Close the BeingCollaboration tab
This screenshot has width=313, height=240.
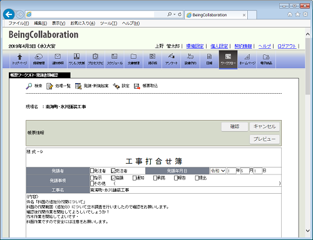click(244, 15)
